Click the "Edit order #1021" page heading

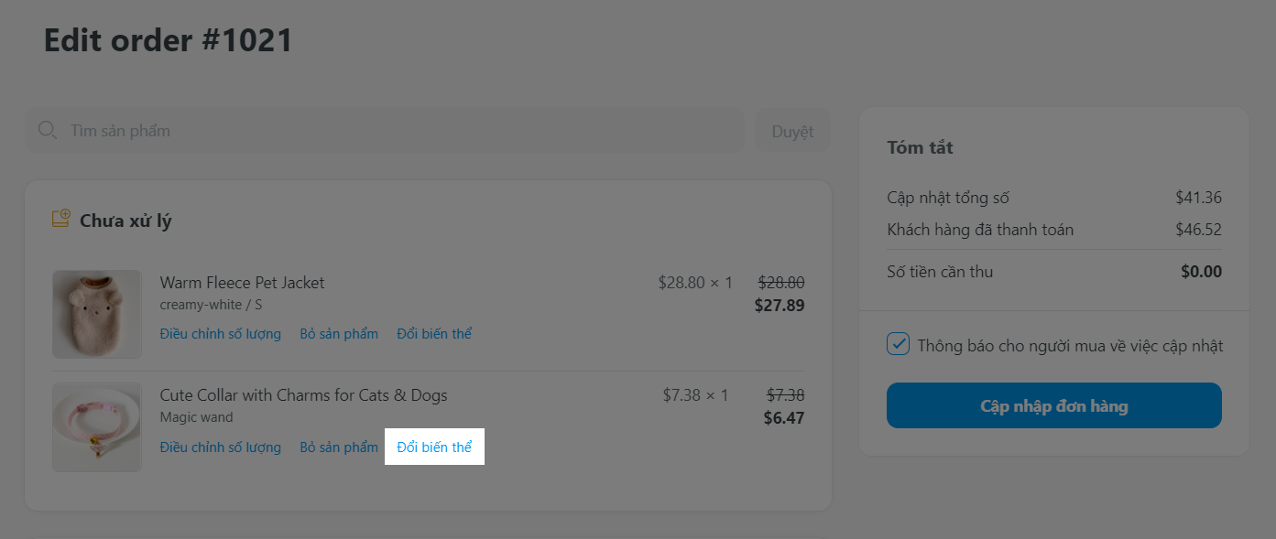tap(169, 40)
